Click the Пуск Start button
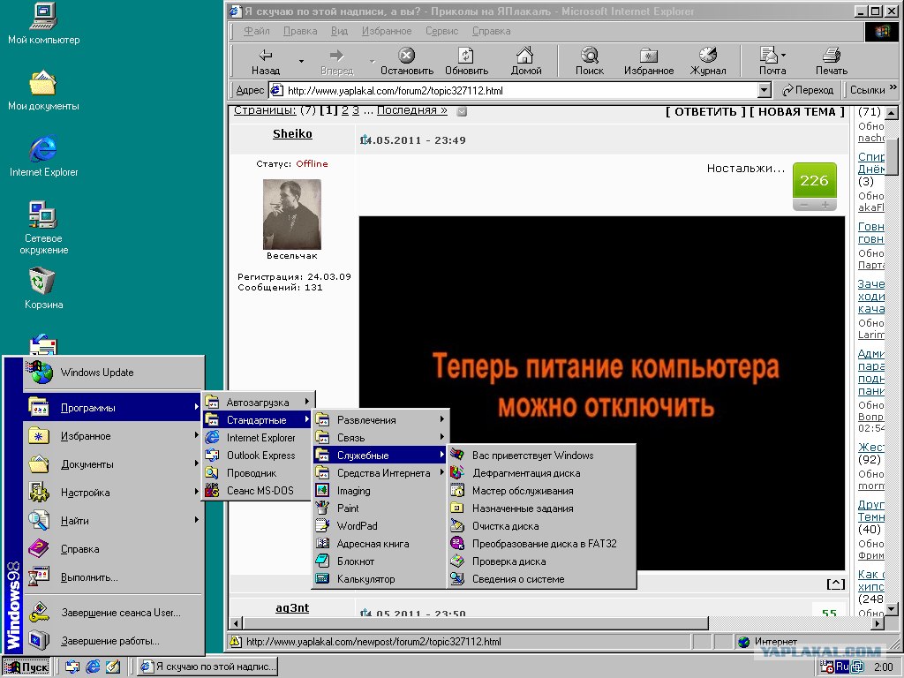904x678 pixels. coord(26,667)
